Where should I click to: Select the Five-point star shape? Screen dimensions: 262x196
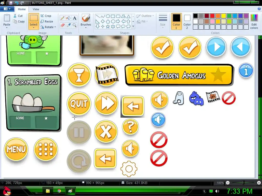tap(108, 26)
